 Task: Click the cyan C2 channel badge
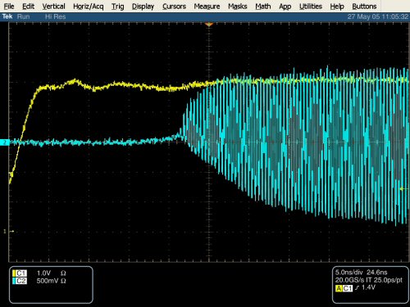[x=20, y=281]
